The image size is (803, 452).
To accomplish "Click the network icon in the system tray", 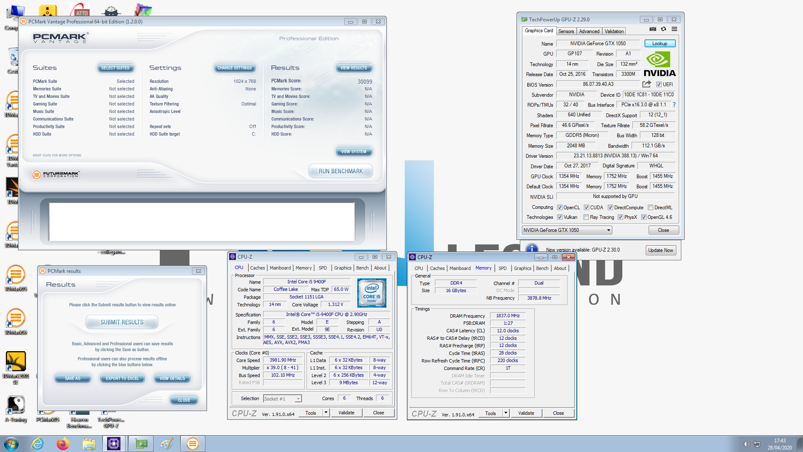I will pyautogui.click(x=757, y=444).
